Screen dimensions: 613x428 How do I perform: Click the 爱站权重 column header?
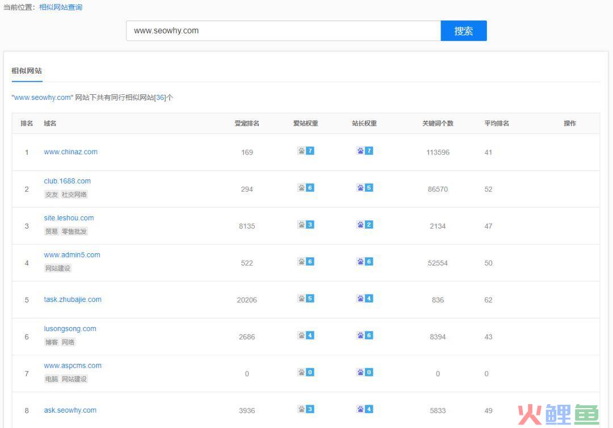(306, 124)
